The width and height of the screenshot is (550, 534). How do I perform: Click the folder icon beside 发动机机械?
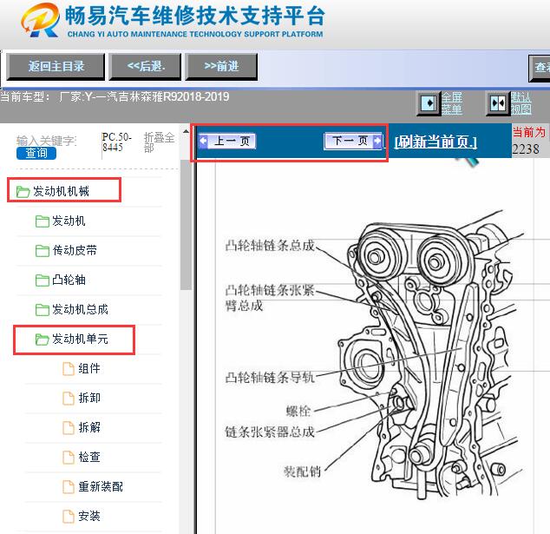pos(23,192)
